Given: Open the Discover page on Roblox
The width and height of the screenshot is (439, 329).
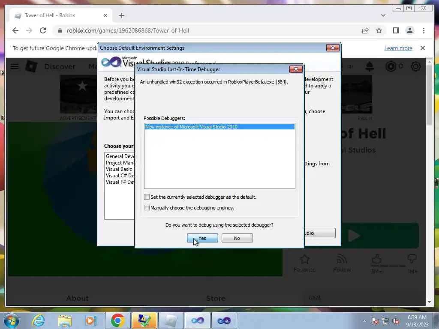Looking at the screenshot, I should (x=60, y=66).
